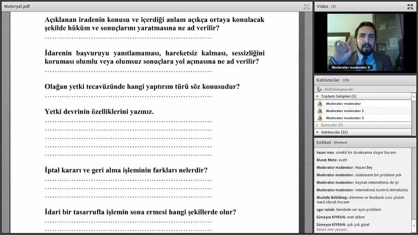
Task: Click hasan inan's message about sürekli duraksama
Action: [x=356, y=152]
